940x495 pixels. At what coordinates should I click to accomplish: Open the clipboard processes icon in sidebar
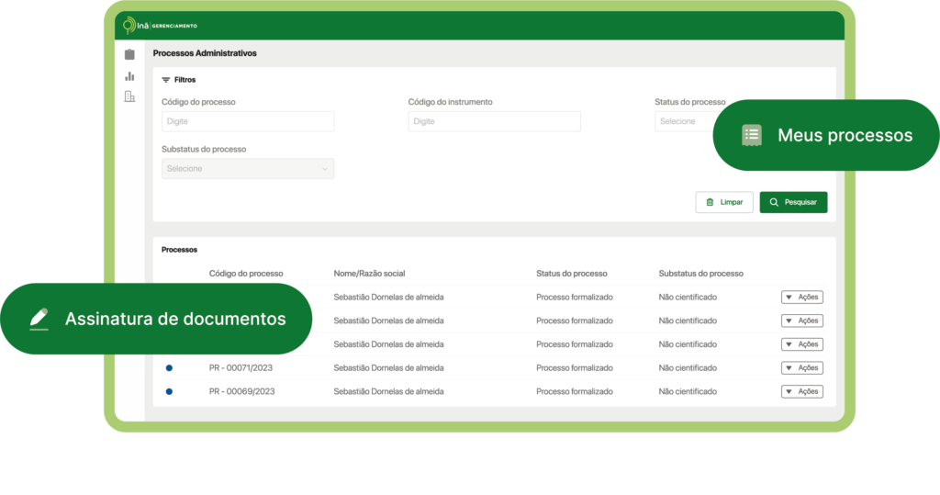click(x=129, y=55)
